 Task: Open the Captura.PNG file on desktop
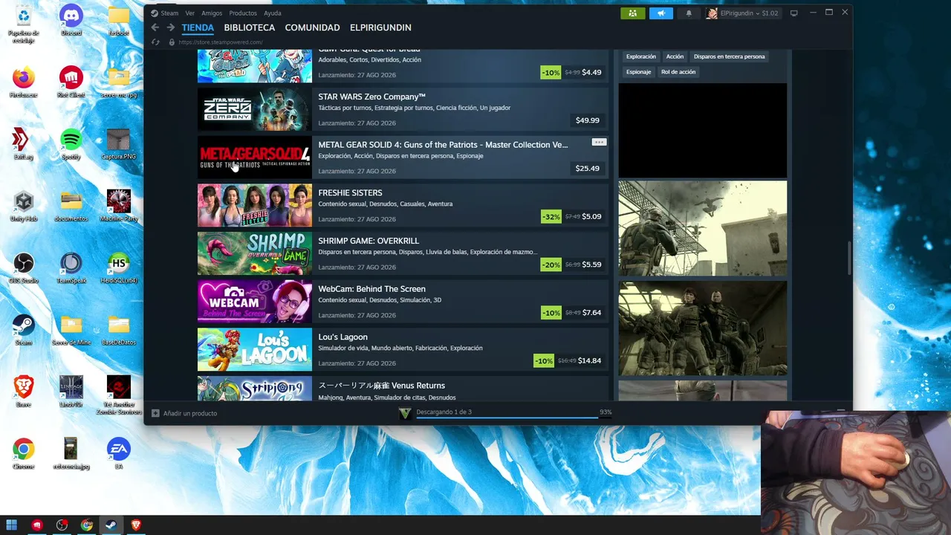point(119,144)
